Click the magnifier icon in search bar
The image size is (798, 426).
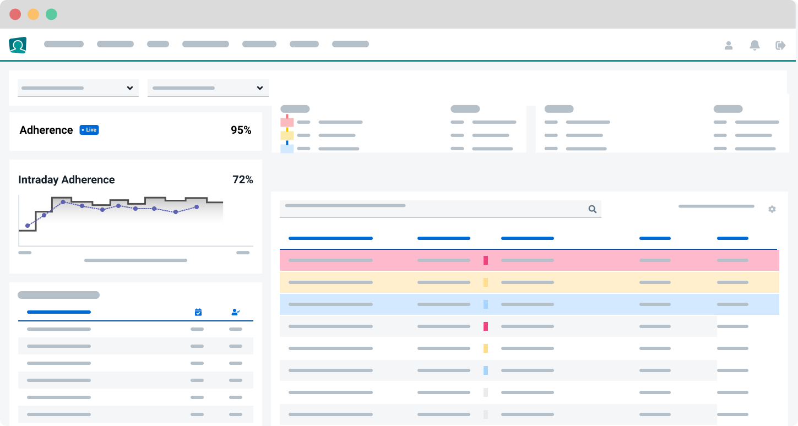point(593,209)
